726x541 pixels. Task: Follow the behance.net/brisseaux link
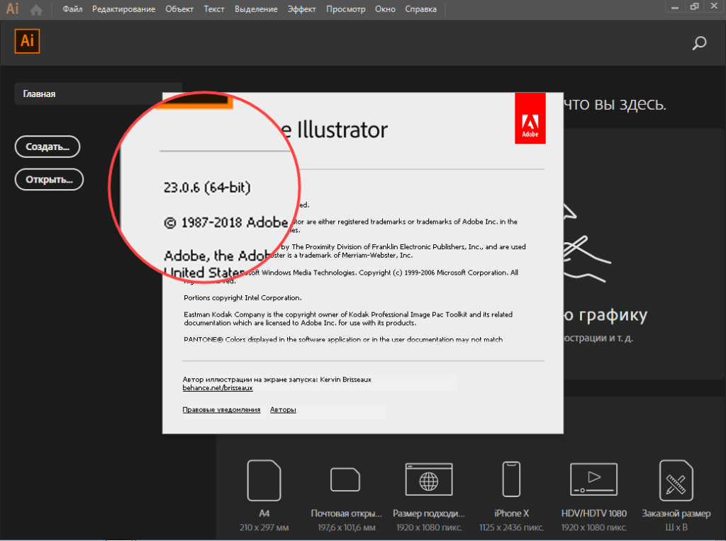(218, 388)
